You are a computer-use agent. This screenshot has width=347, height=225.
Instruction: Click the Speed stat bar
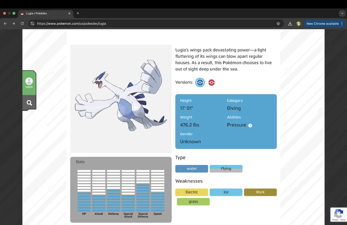(x=158, y=191)
